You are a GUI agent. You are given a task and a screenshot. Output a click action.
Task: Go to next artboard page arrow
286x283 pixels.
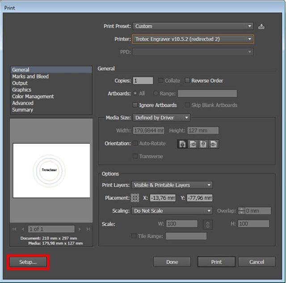click(x=80, y=229)
